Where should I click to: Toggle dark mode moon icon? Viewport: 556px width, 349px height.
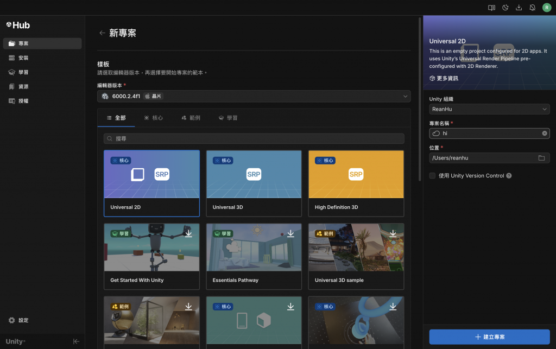click(506, 8)
